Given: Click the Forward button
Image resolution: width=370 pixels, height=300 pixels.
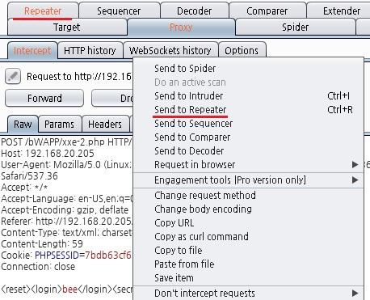Looking at the screenshot, I should [44, 98].
